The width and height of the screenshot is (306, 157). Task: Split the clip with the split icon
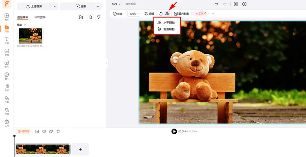point(44,131)
